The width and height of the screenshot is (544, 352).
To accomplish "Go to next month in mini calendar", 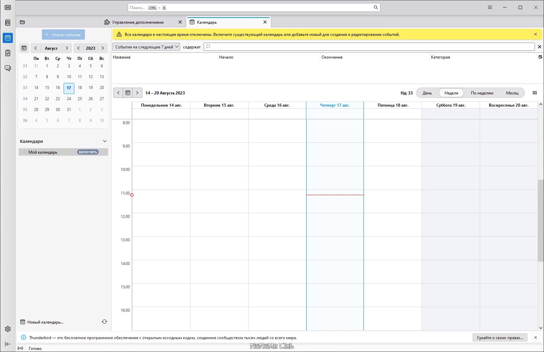I will point(67,48).
